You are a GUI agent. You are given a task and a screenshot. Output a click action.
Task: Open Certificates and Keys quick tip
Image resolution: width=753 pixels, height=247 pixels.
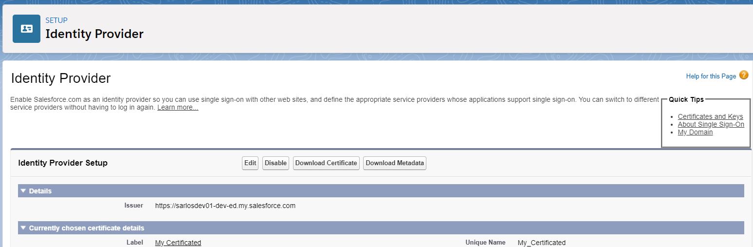point(710,116)
